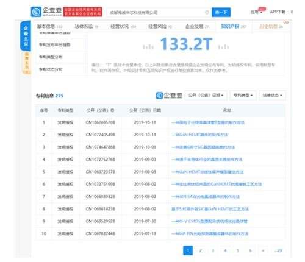Open the 历史信息 VIP tab
This screenshot has height=262, width=305.
click(271, 26)
